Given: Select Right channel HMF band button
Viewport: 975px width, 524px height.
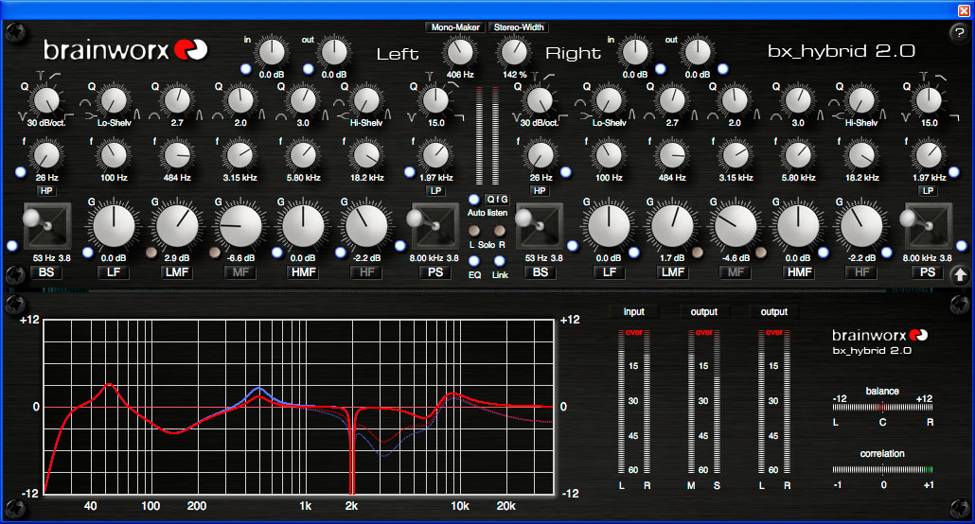Looking at the screenshot, I should coord(799,272).
